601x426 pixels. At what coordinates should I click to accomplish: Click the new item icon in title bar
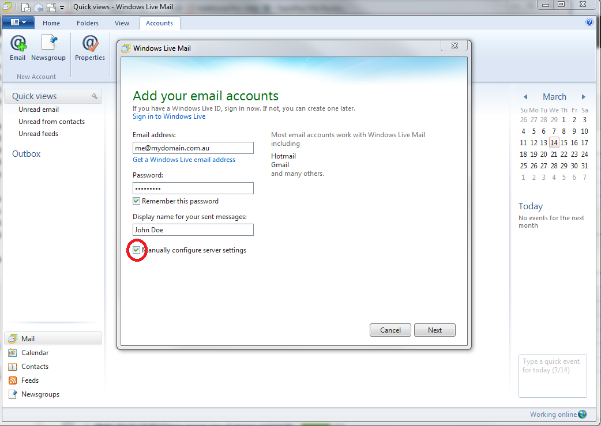click(26, 7)
